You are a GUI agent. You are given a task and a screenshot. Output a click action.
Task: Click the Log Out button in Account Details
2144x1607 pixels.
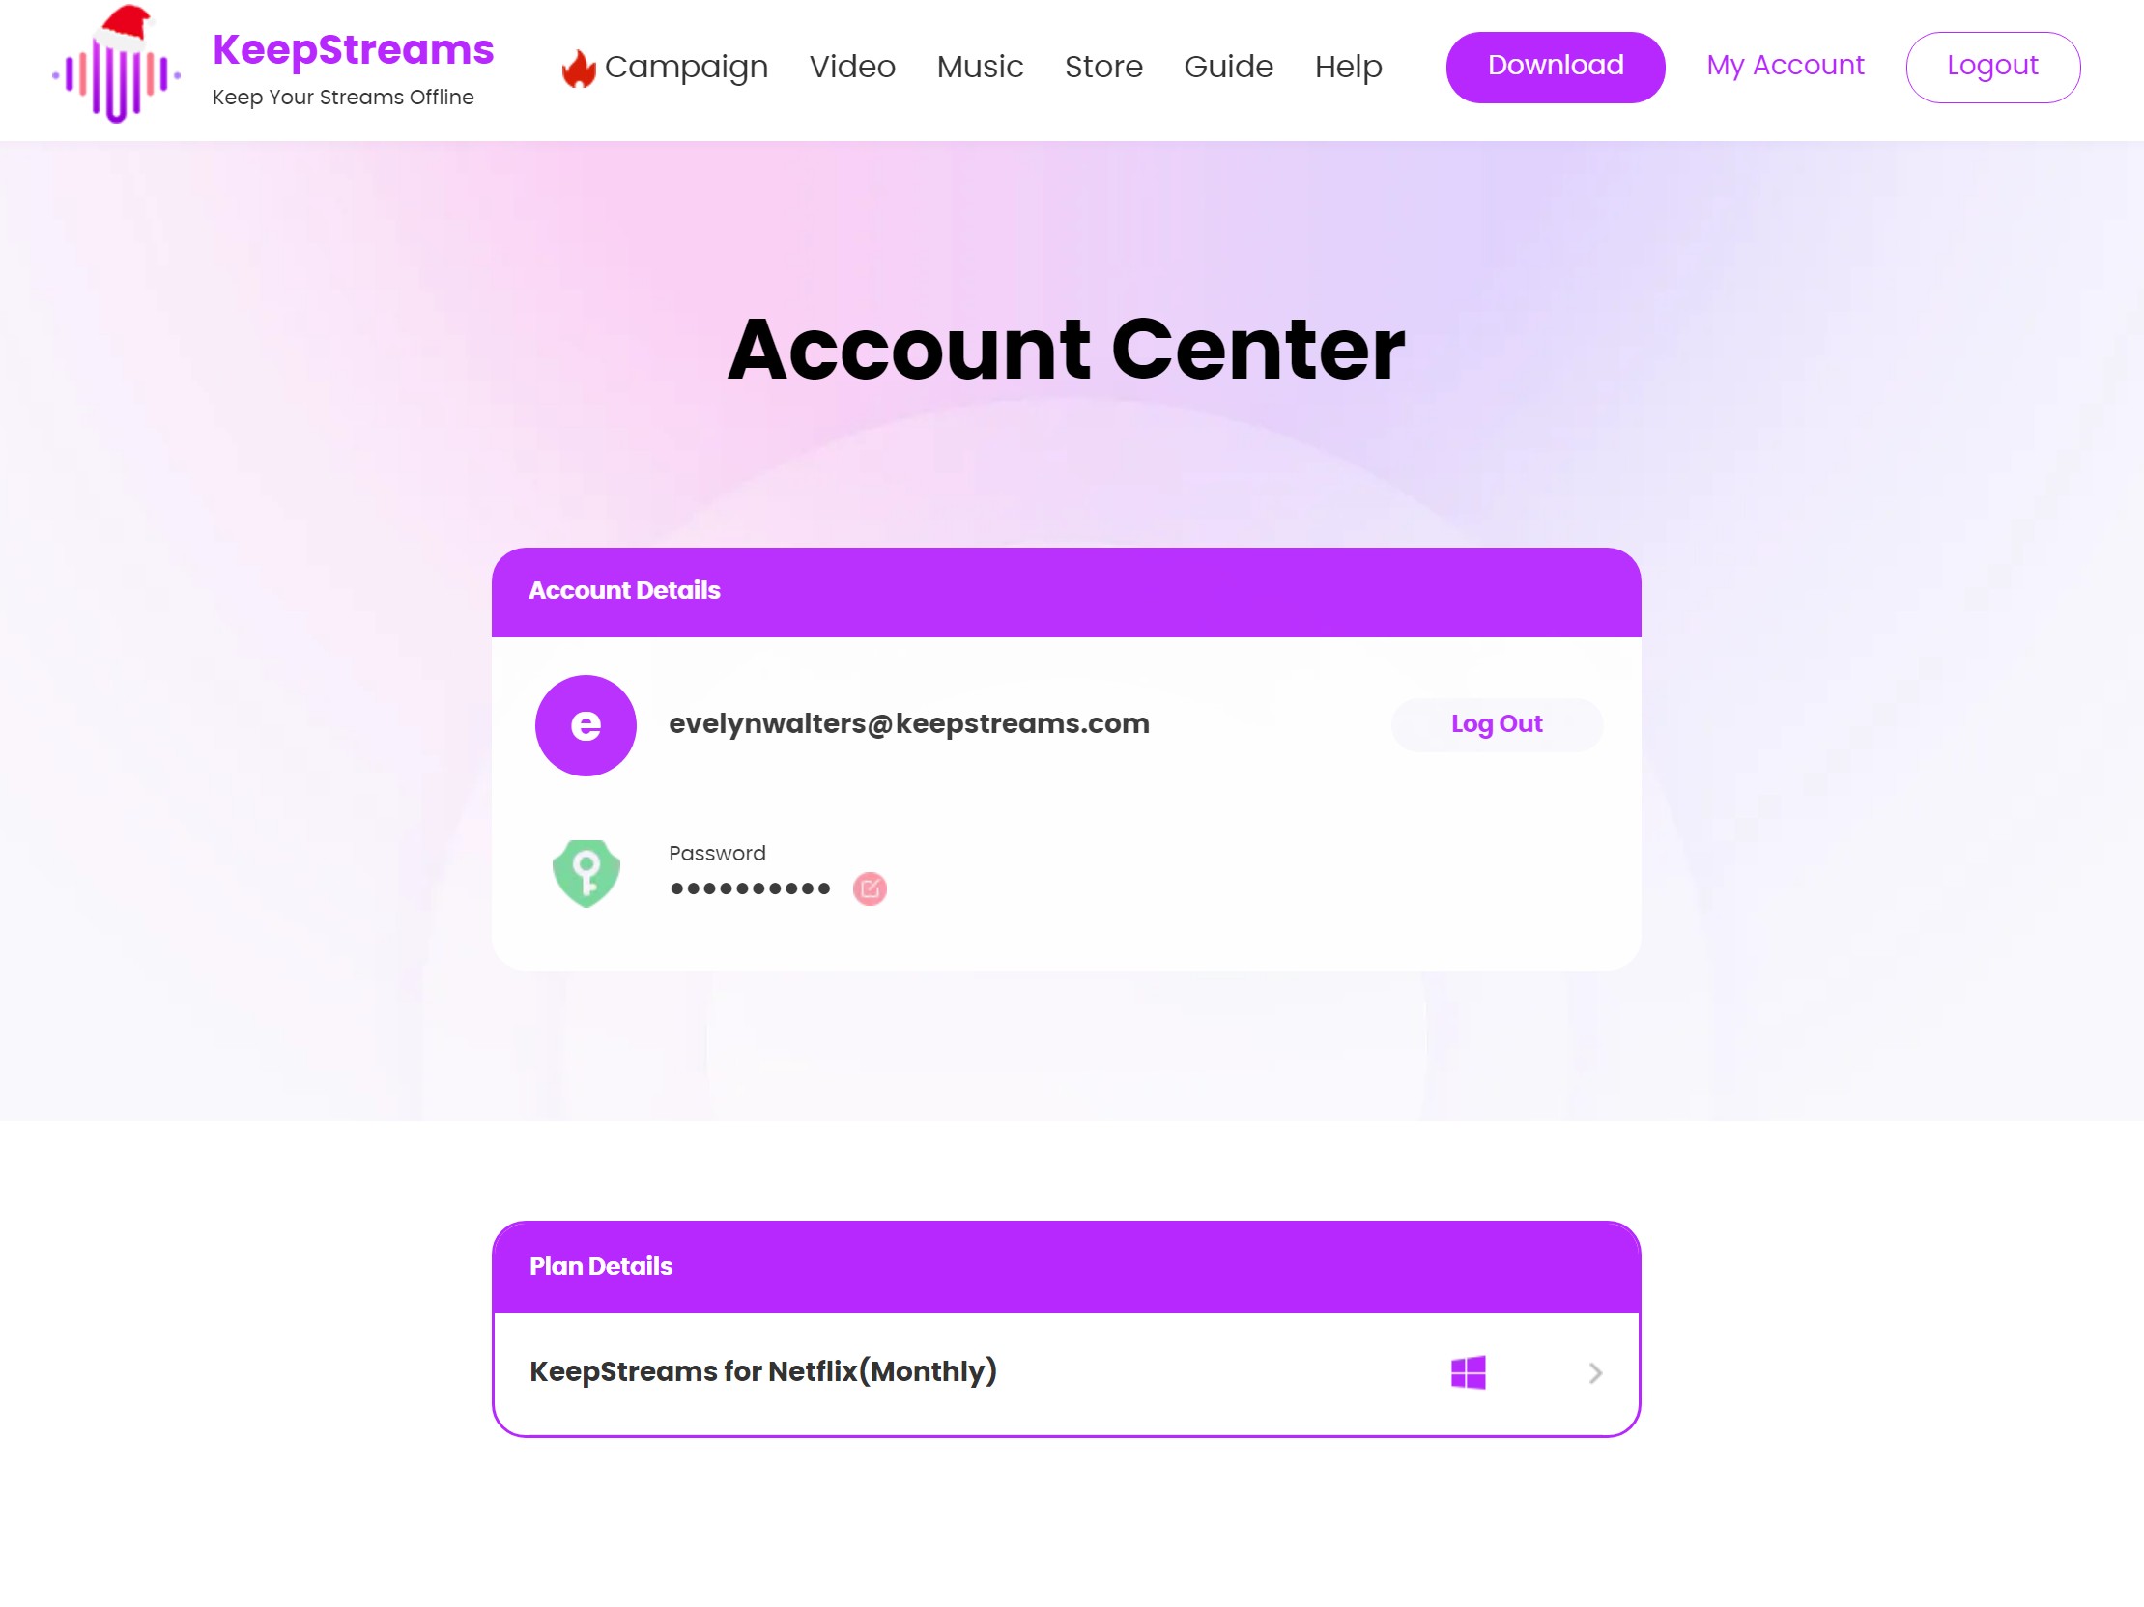(x=1496, y=724)
